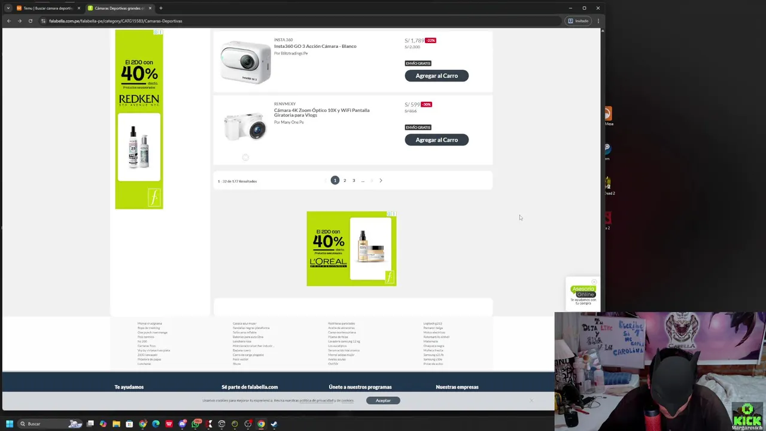Click the Invitado profile button
This screenshot has width=766, height=431.
(x=578, y=21)
